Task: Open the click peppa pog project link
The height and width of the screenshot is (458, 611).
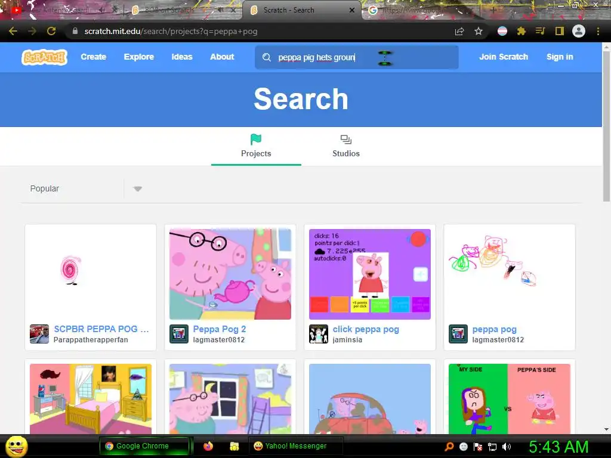Action: pos(366,329)
